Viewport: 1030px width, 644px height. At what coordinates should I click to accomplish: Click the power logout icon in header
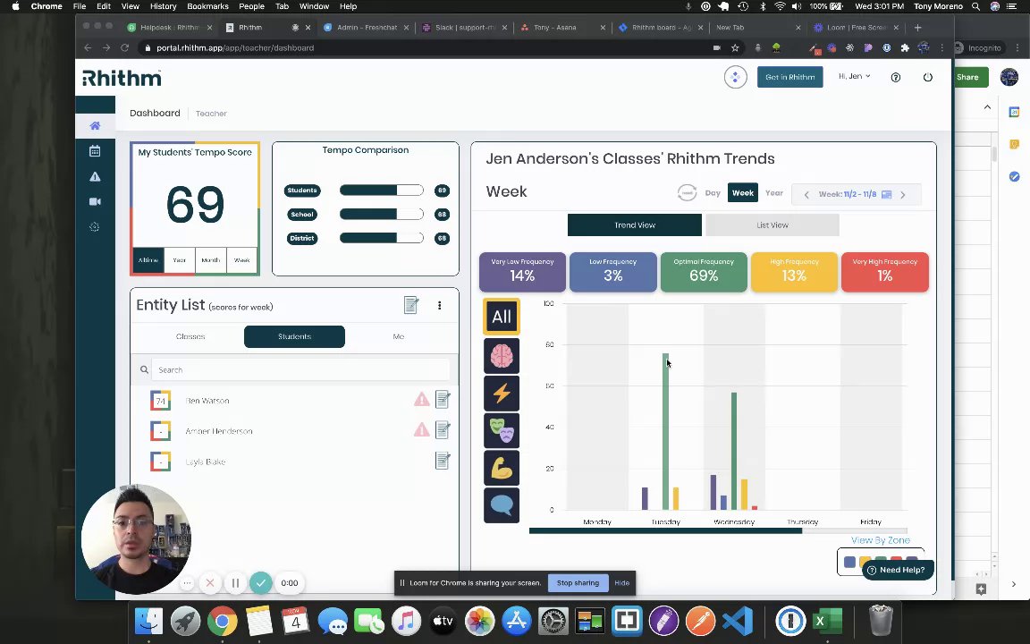click(x=927, y=77)
